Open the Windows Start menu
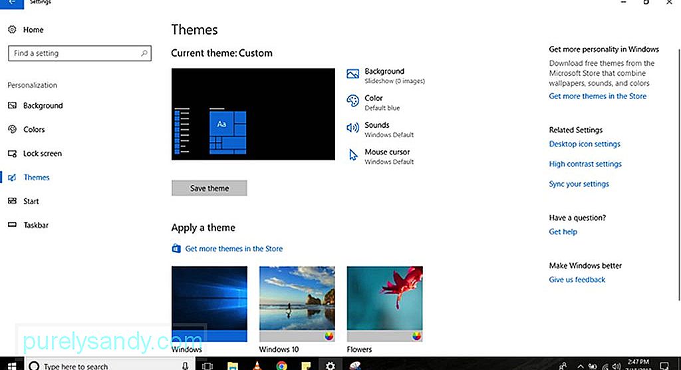The width and height of the screenshot is (681, 370). click(x=12, y=365)
